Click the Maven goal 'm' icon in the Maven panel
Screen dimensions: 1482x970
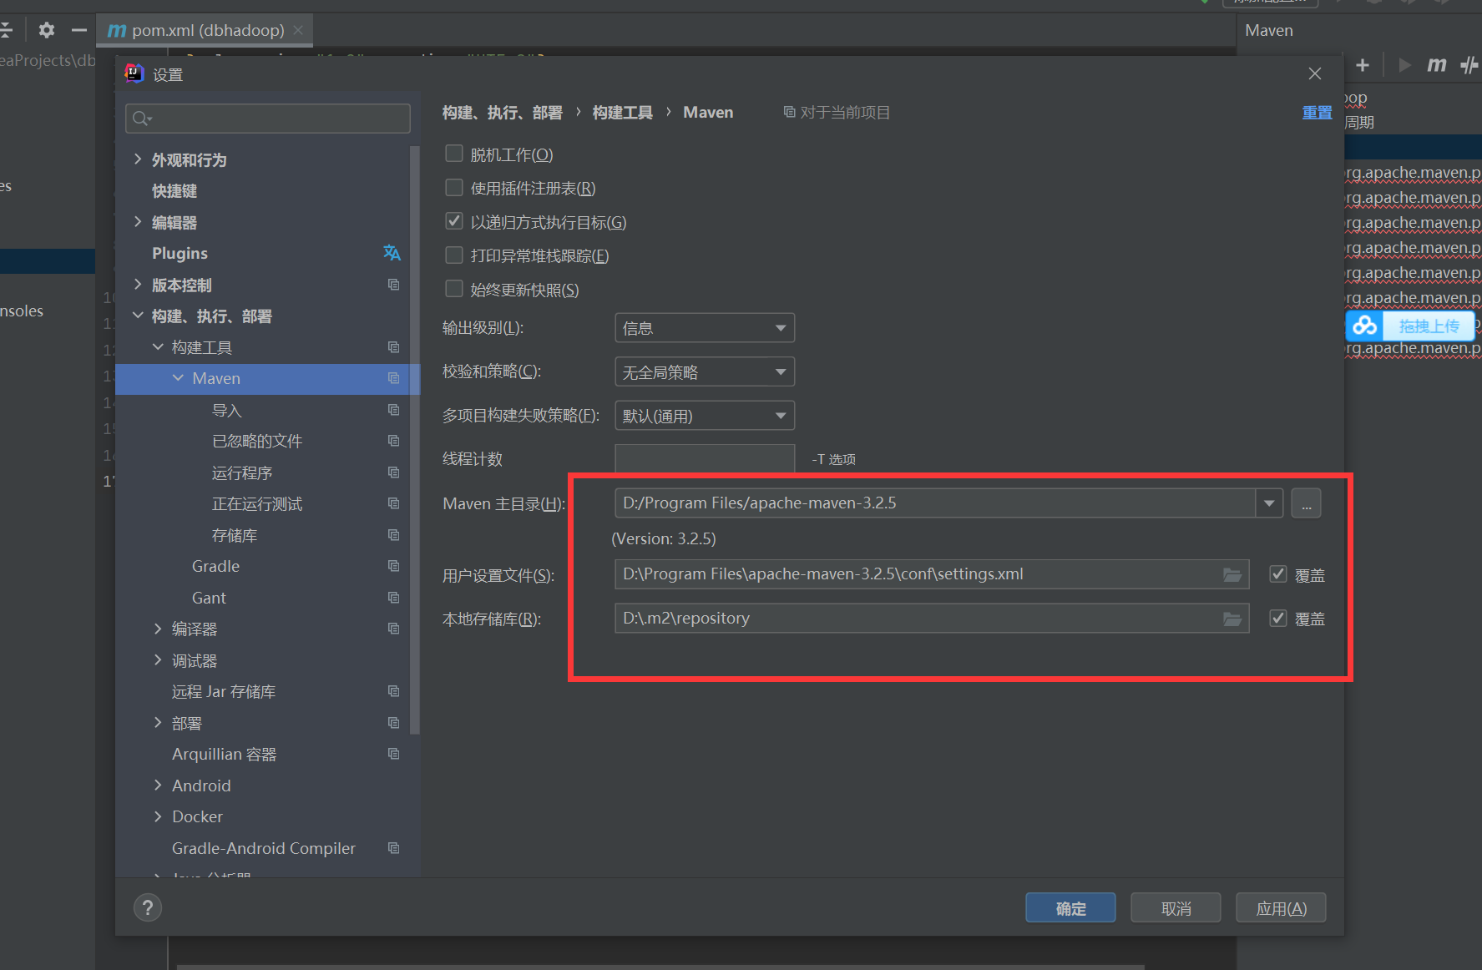click(x=1437, y=65)
